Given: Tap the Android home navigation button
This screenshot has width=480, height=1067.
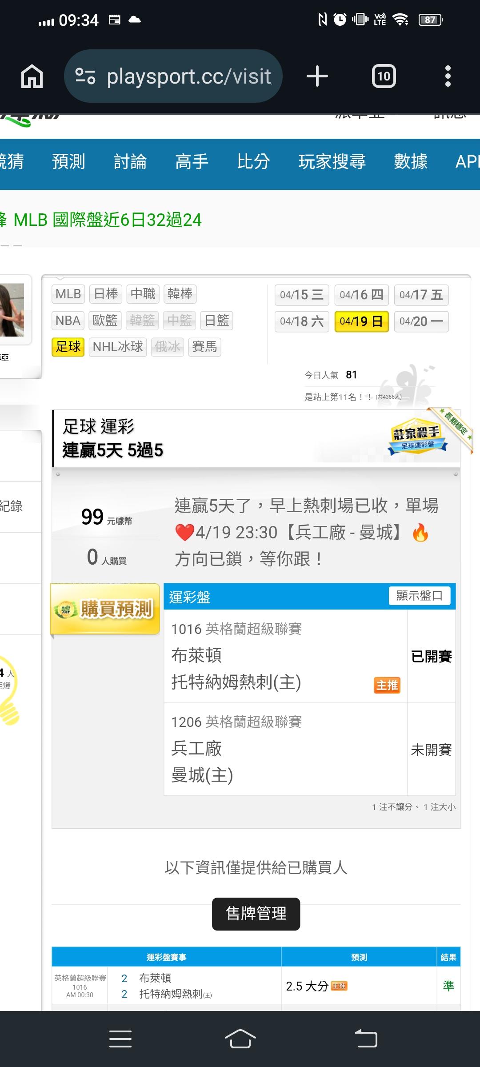Looking at the screenshot, I should (240, 1039).
